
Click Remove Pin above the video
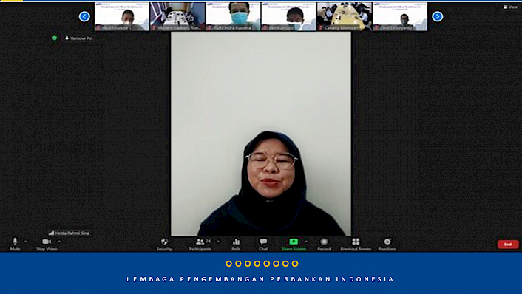[x=78, y=38]
